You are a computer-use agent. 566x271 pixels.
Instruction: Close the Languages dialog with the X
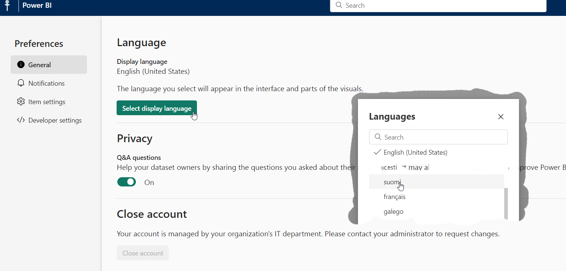[500, 117]
